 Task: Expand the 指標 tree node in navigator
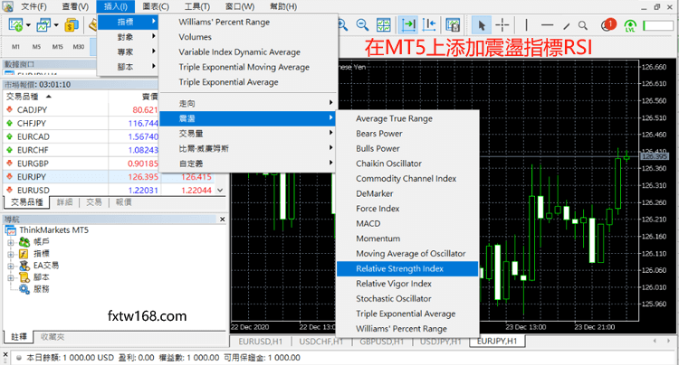(11, 254)
